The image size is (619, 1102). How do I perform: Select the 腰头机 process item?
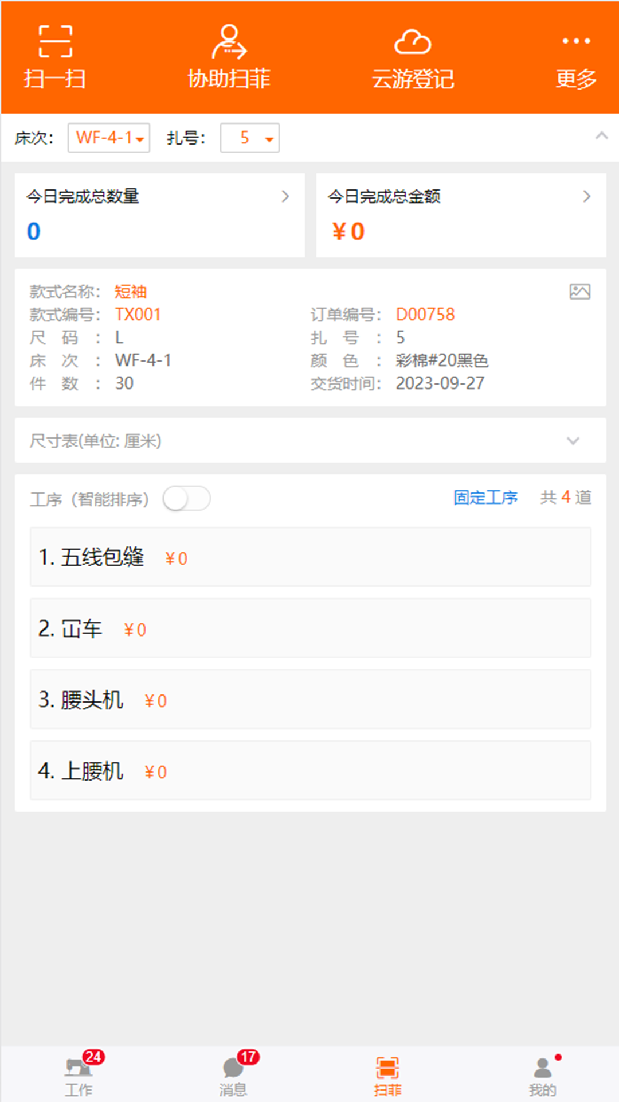[309, 700]
